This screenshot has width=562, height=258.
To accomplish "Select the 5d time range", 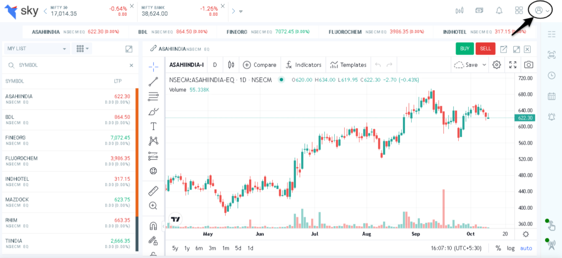I will coord(238,248).
